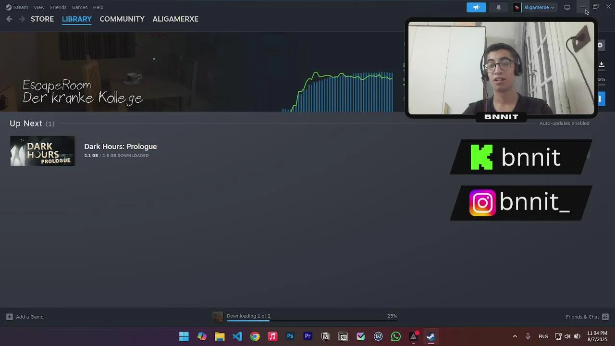615x346 pixels.
Task: Click the Friends & Chat grid icon
Action: [x=605, y=317]
